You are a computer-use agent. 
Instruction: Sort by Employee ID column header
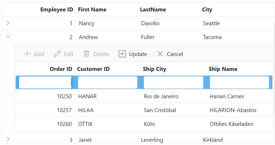(57, 10)
